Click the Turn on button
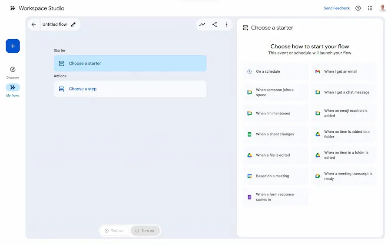 click(x=145, y=231)
